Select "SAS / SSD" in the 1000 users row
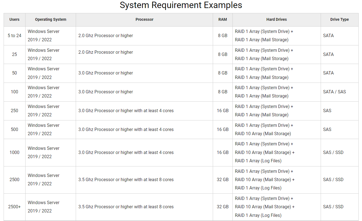Screen dimensions: 362x221 [333, 153]
